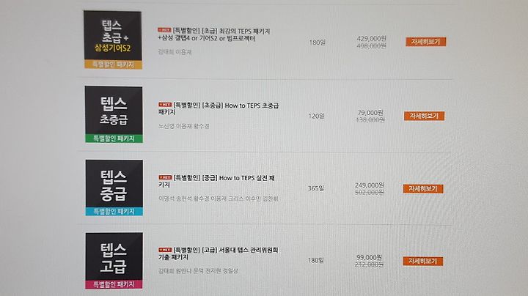This screenshot has height=296, width=528.
Task: Click the HOT badge beside the 초급 package
Action: pyautogui.click(x=165, y=30)
